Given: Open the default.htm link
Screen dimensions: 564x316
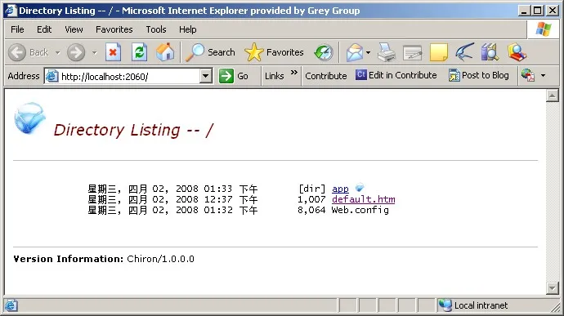Looking at the screenshot, I should coord(363,199).
